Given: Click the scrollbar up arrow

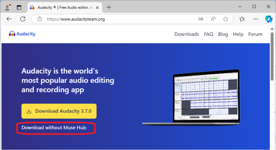Looking at the screenshot, I should (x=272, y=29).
